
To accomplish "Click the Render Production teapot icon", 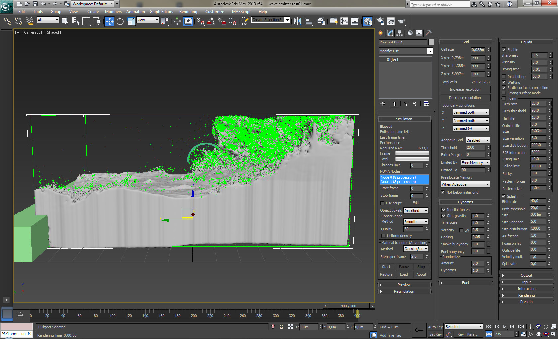I will [x=401, y=21].
